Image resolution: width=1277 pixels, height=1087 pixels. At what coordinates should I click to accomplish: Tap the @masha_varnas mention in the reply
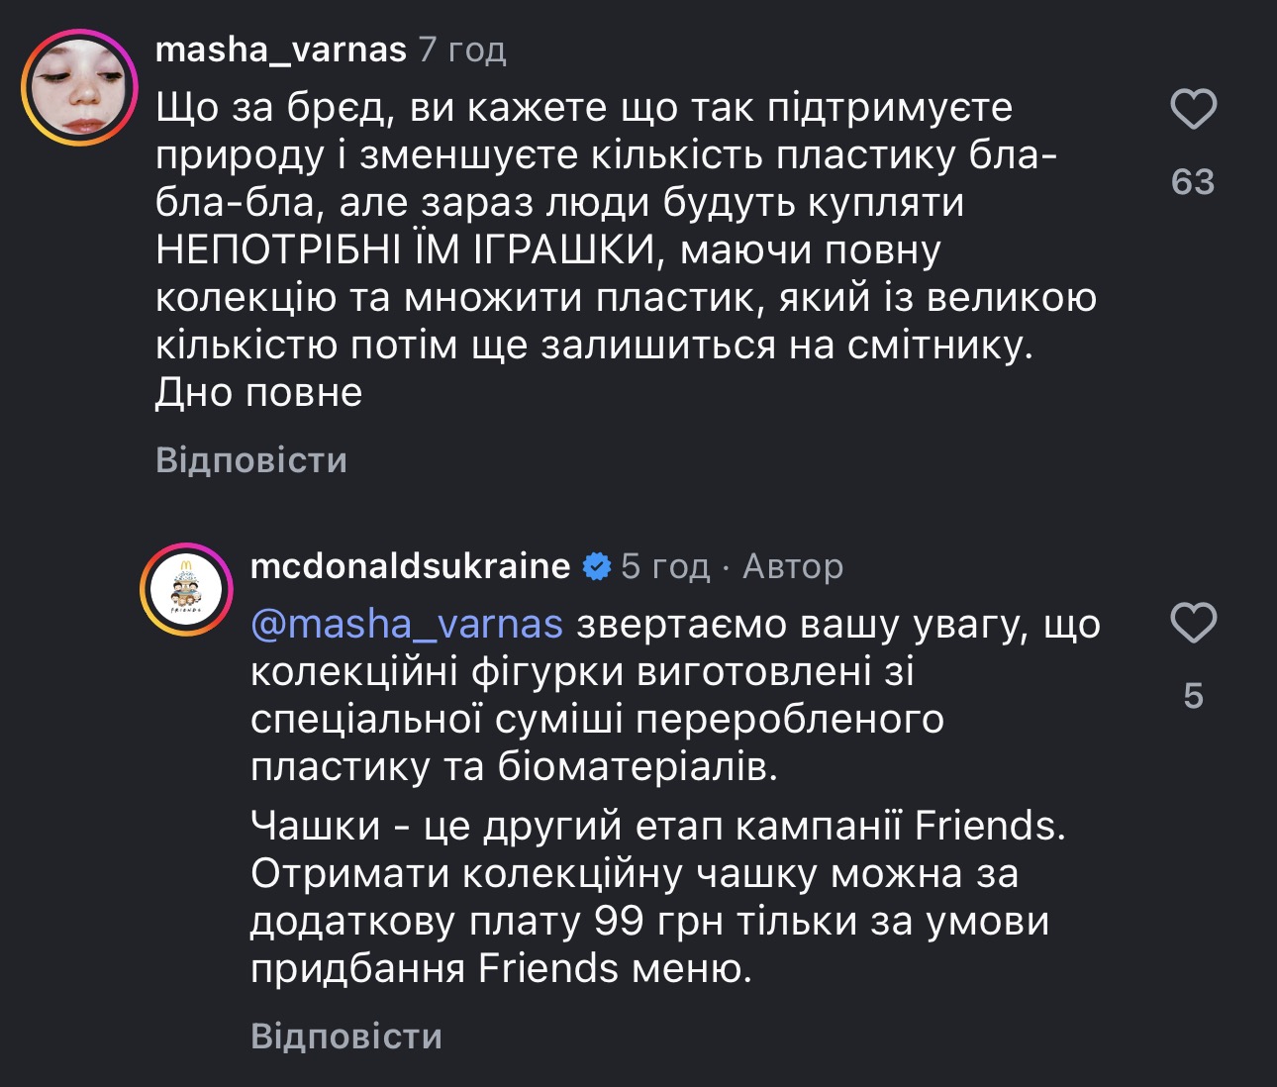(x=407, y=625)
